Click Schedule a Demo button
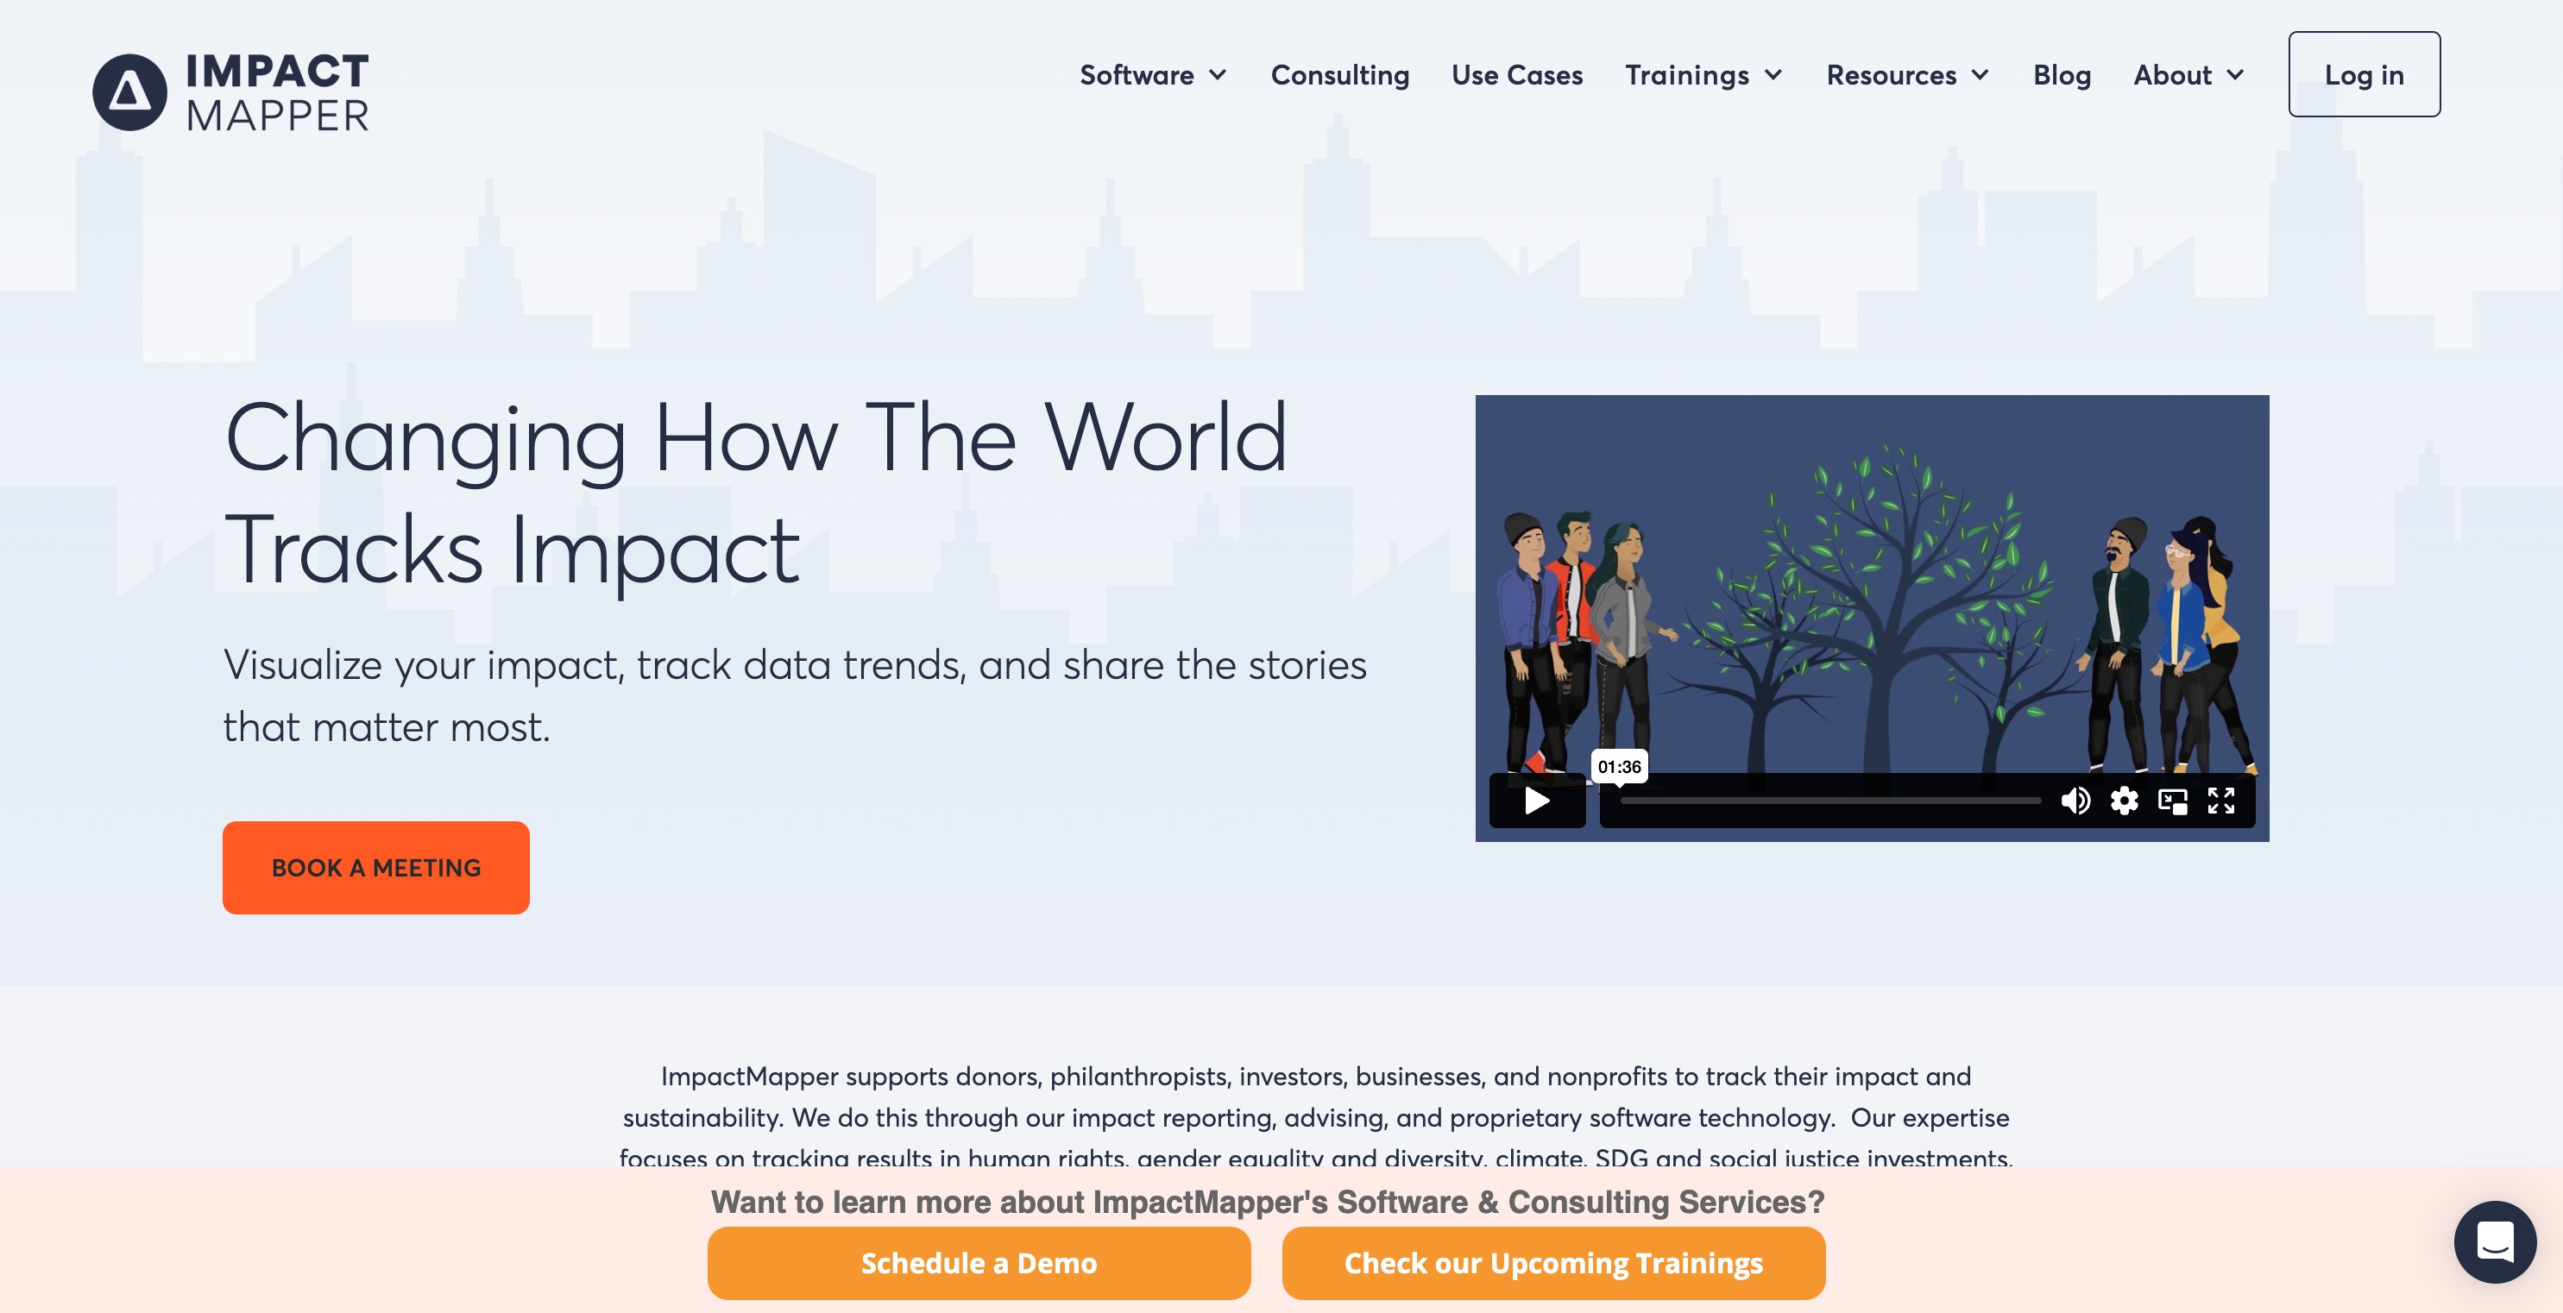 pos(979,1263)
